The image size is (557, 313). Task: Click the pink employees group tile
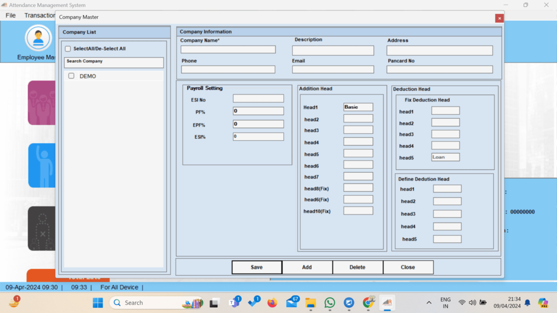pos(42,103)
